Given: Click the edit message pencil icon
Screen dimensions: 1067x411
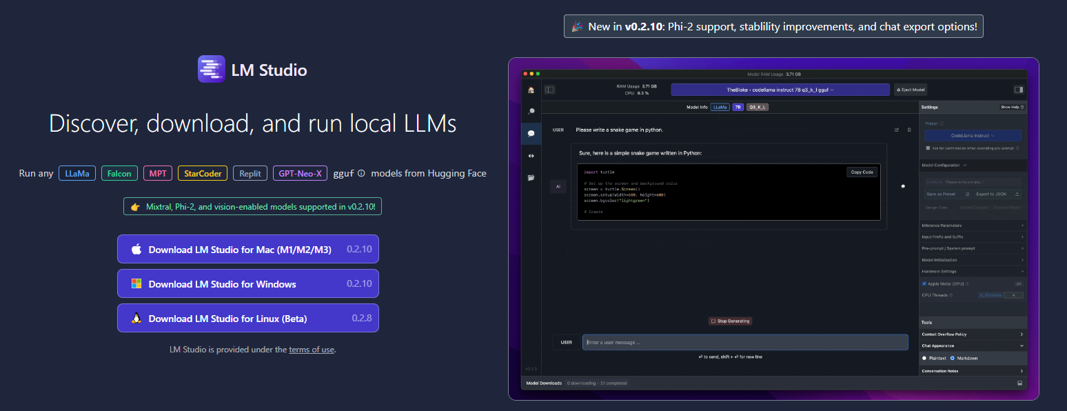Looking at the screenshot, I should click(897, 130).
